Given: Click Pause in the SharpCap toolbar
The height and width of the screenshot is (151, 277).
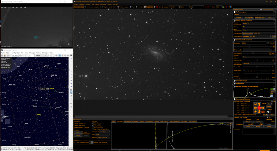Looking at the screenshot, I should (x=133, y=7).
